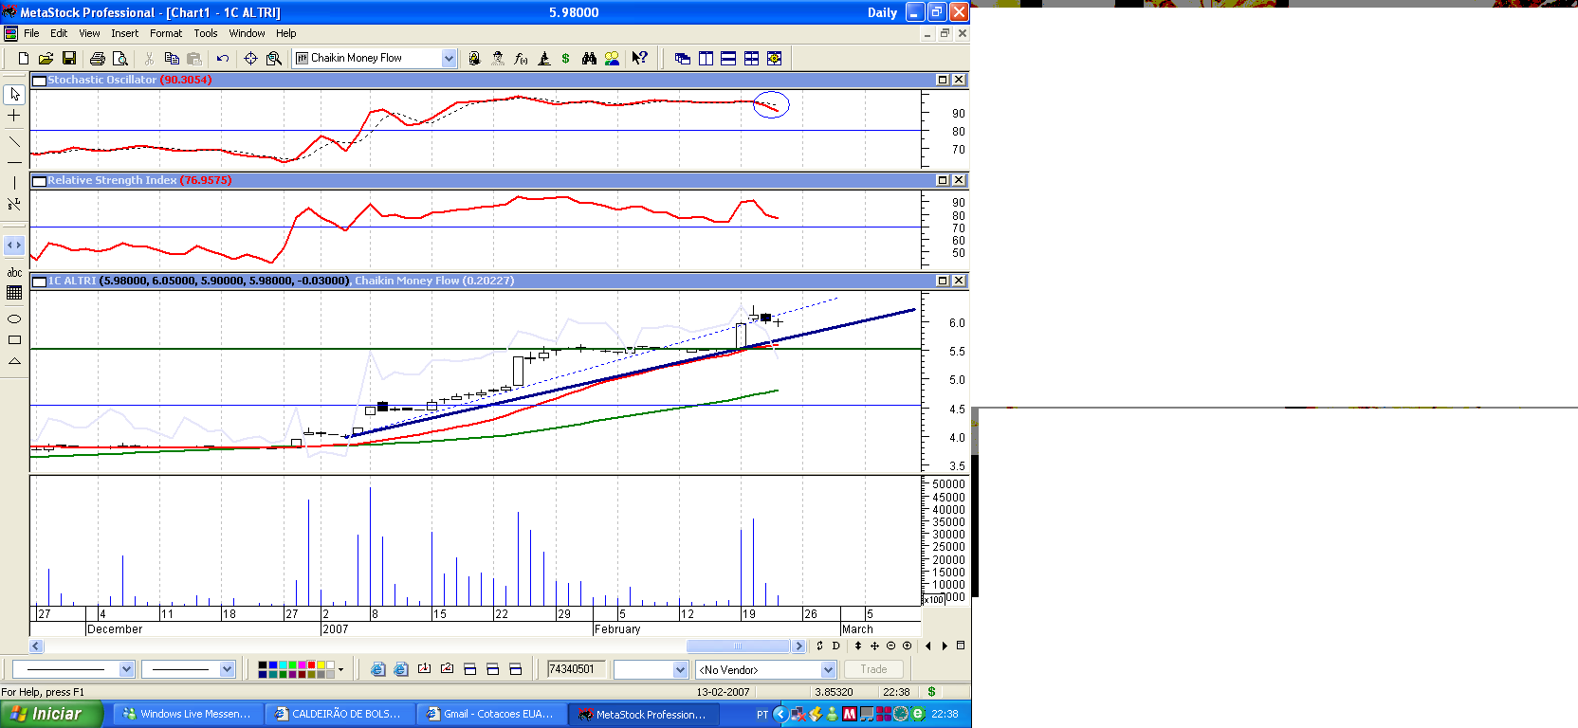Select the Trendline drawing tool
The width and height of the screenshot is (1578, 728).
[x=14, y=142]
